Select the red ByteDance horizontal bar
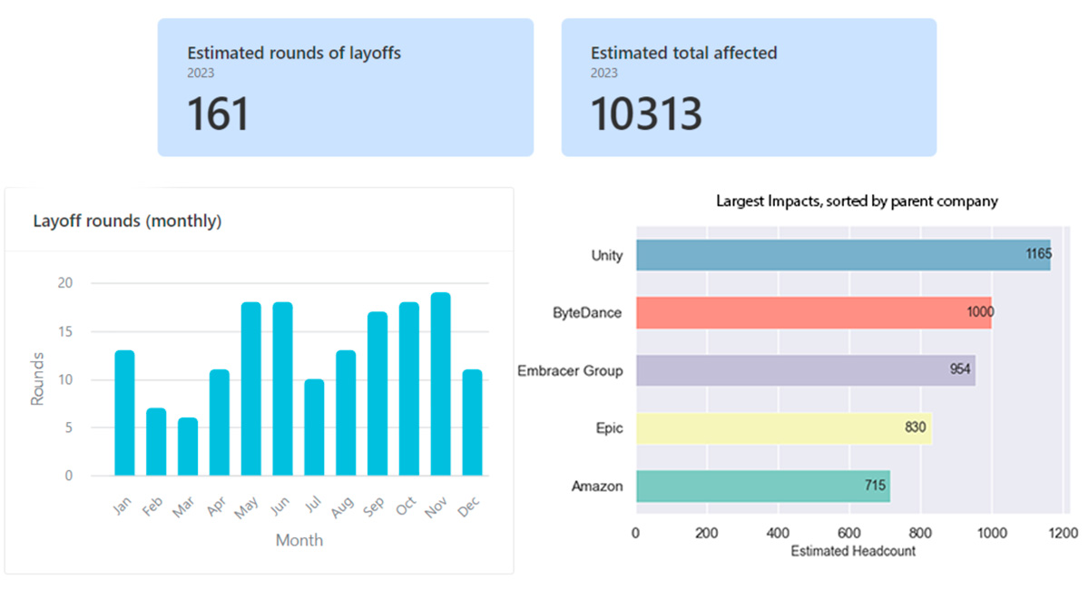Image resolution: width=1089 pixels, height=590 pixels. [x=814, y=312]
